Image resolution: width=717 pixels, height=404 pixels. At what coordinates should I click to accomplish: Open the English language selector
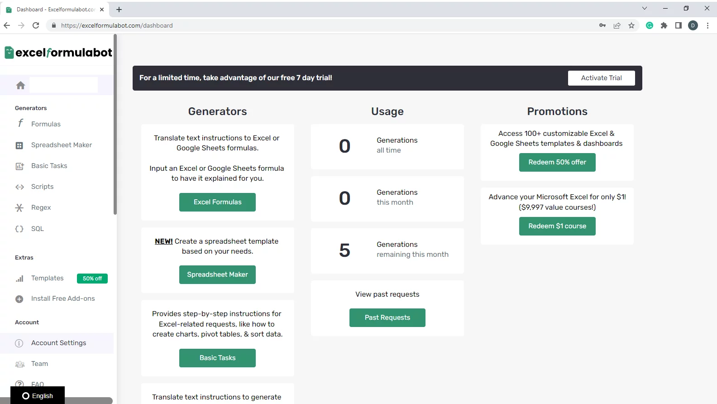38,396
